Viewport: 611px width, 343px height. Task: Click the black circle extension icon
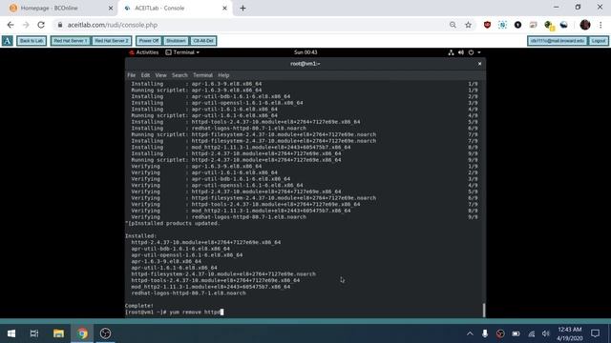517,25
